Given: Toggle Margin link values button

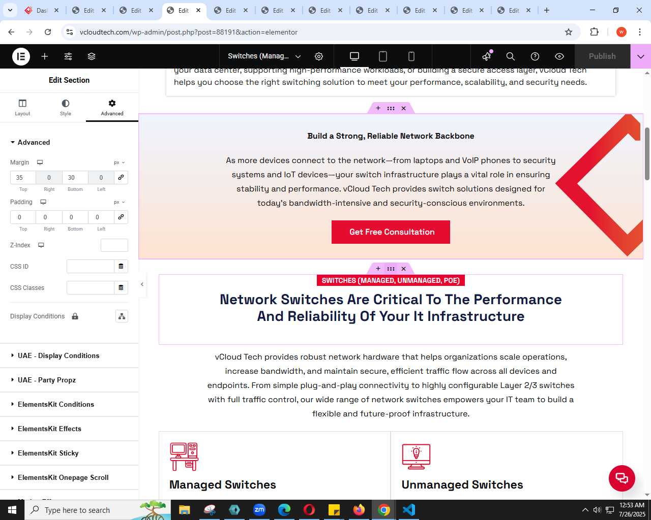Looking at the screenshot, I should tap(121, 177).
